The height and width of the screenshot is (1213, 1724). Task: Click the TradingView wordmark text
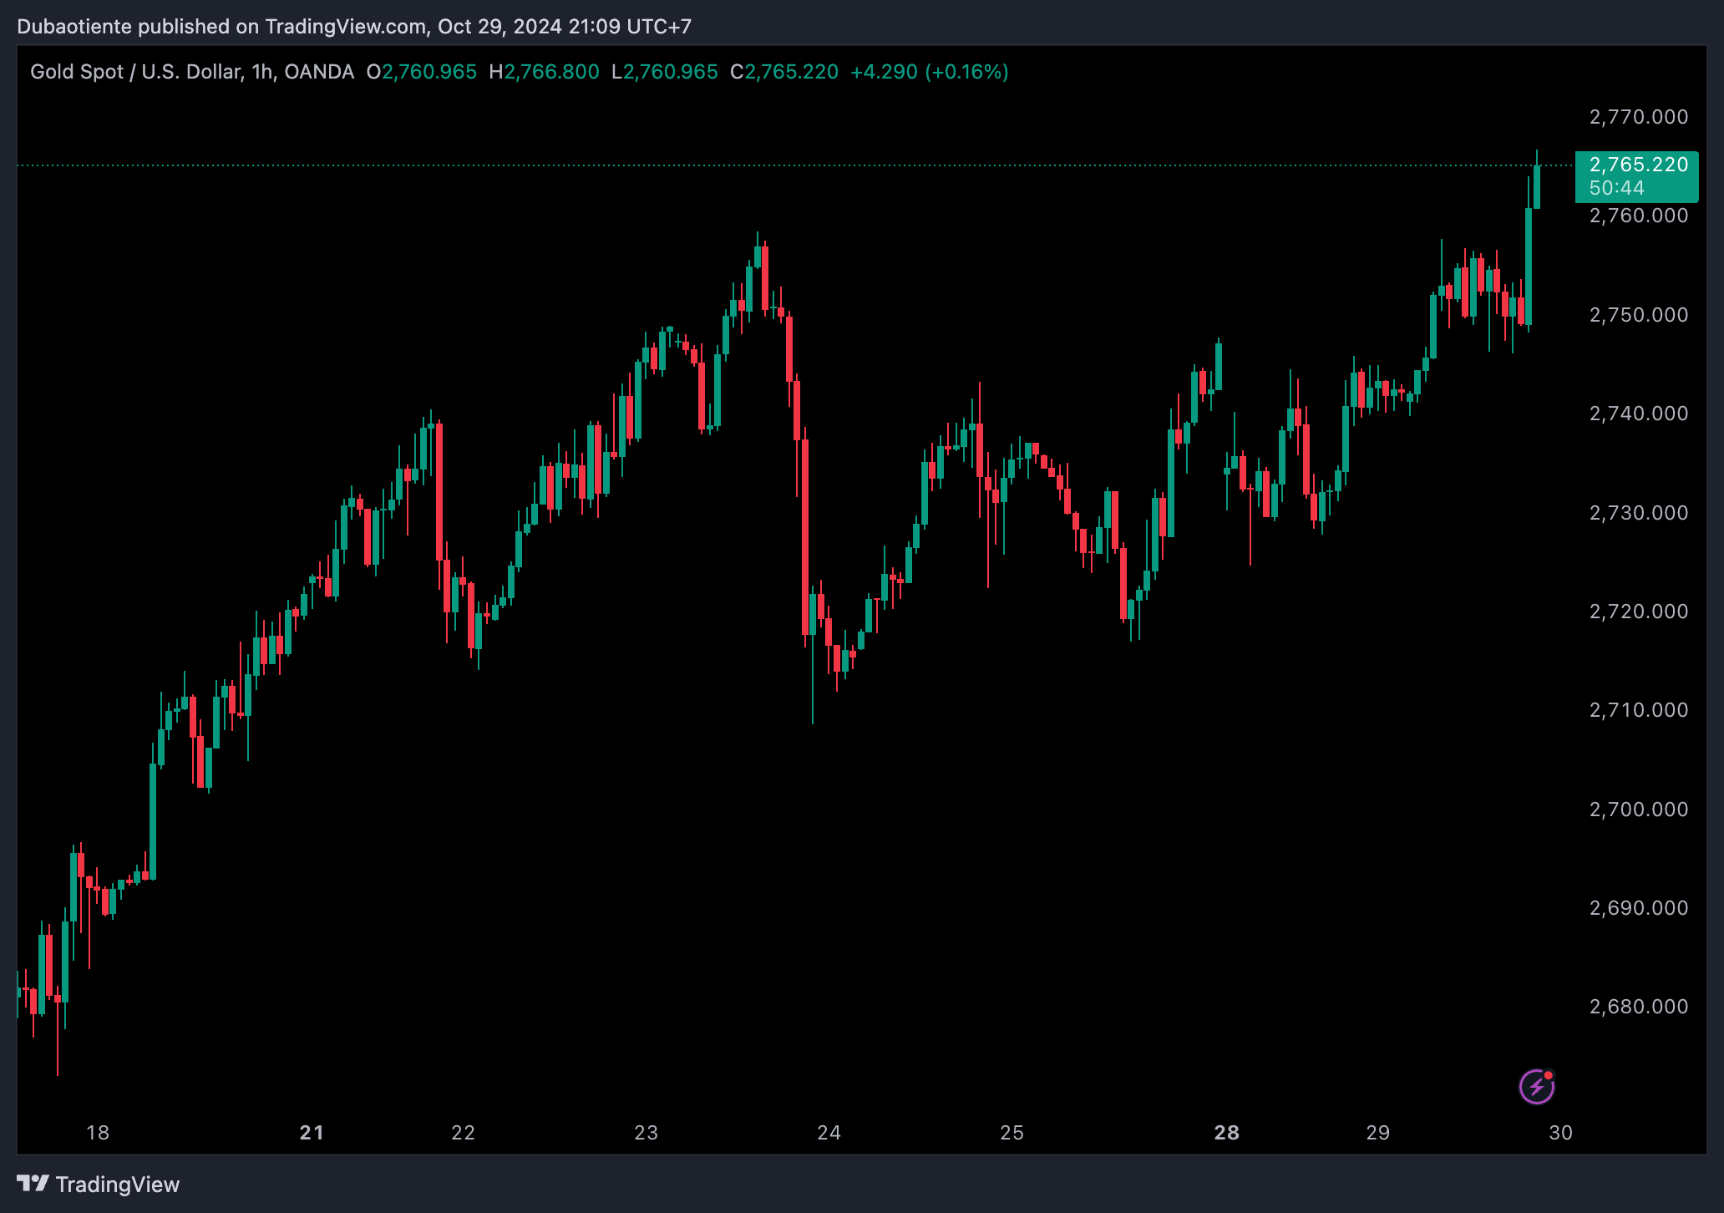(118, 1185)
